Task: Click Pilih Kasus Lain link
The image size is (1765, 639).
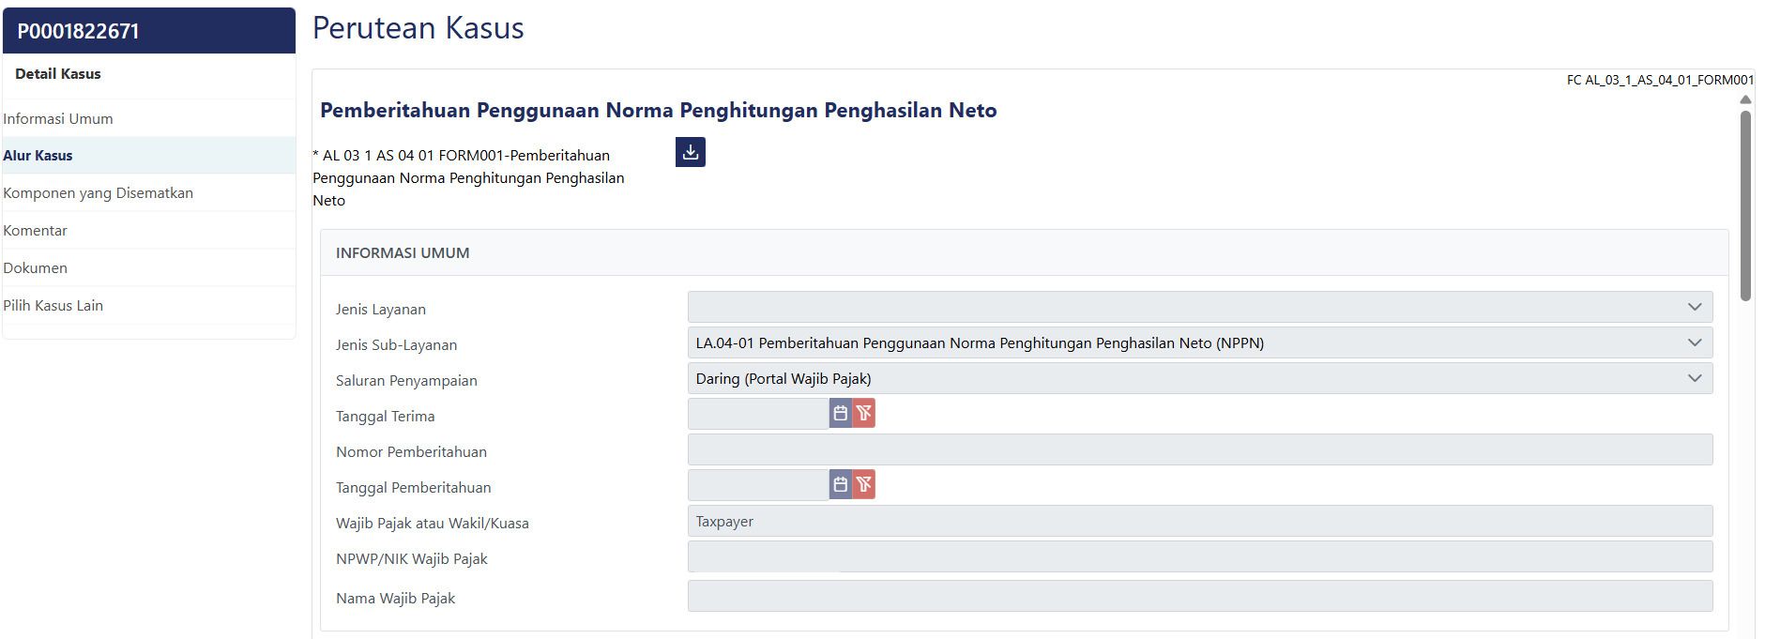Action: tap(53, 306)
